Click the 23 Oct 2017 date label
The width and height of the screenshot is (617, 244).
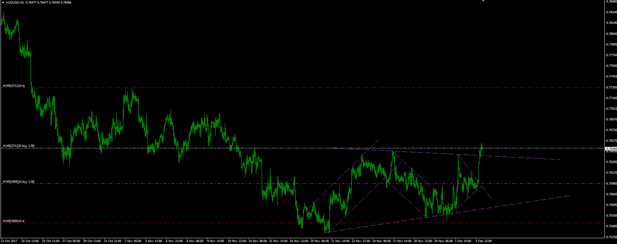pyautogui.click(x=9, y=241)
